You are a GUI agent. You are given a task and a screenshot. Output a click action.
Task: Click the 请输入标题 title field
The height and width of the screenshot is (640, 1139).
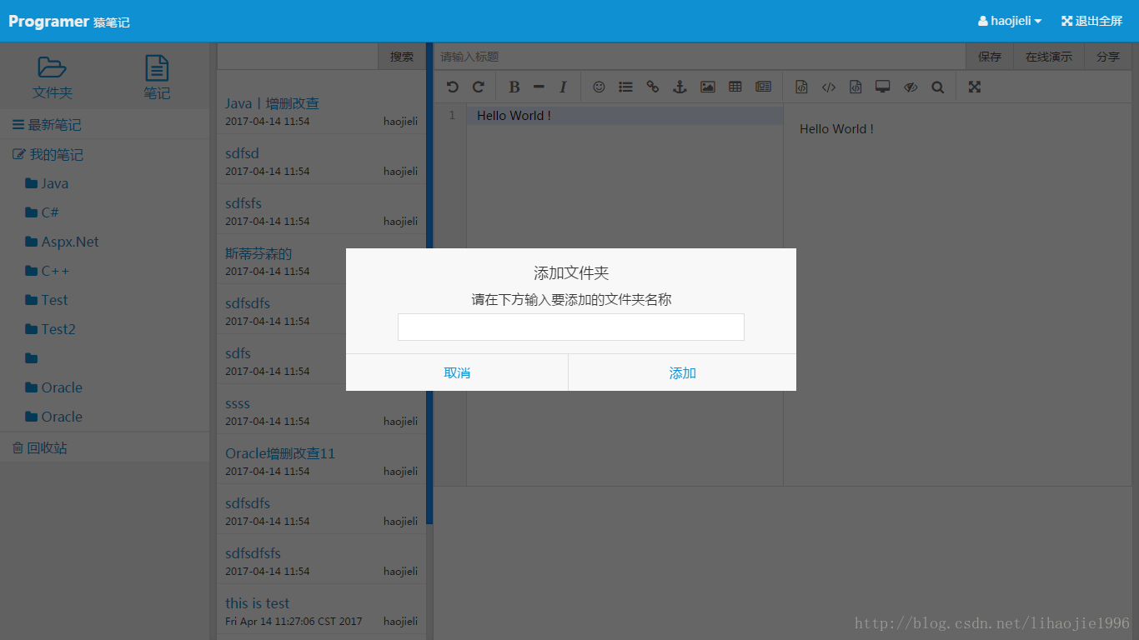click(x=699, y=57)
